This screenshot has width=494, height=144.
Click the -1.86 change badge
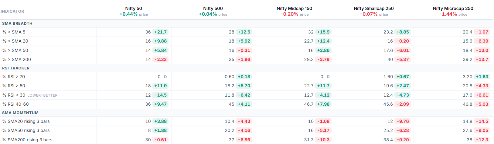(x=244, y=59)
